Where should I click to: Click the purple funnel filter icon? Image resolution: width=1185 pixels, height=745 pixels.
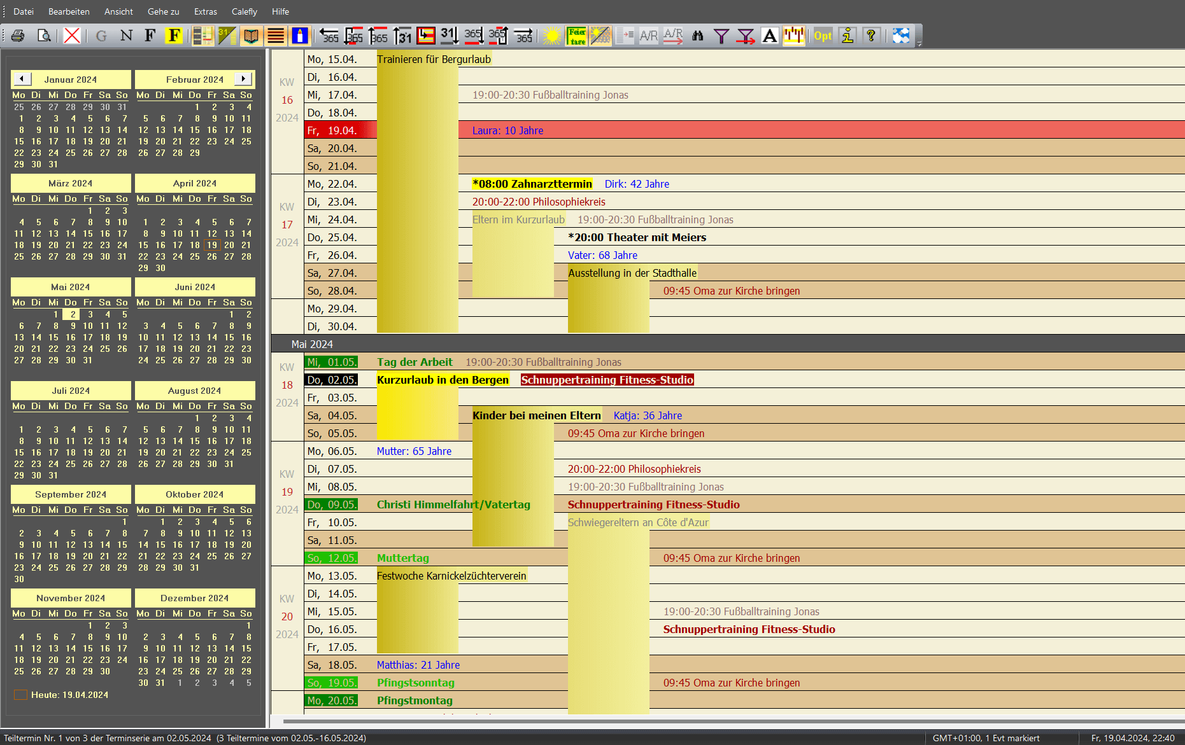click(x=721, y=36)
